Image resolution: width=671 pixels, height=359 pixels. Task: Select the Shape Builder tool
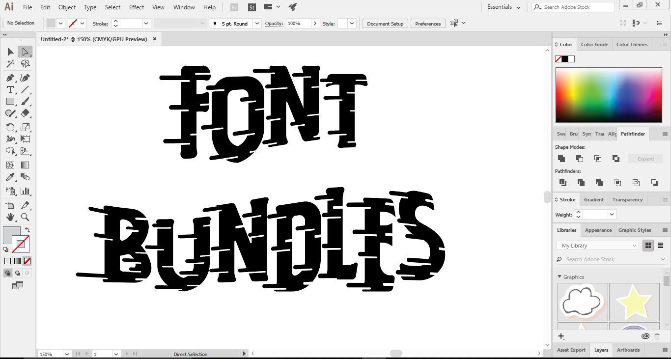tap(10, 151)
